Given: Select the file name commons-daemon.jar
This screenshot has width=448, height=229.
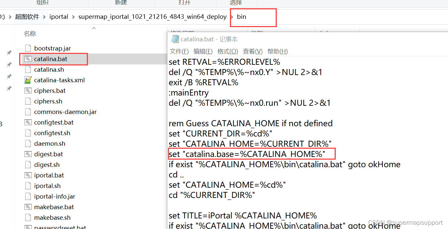Looking at the screenshot, I should pos(65,112).
